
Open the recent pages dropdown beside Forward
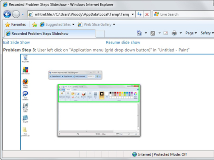tap(23, 14)
